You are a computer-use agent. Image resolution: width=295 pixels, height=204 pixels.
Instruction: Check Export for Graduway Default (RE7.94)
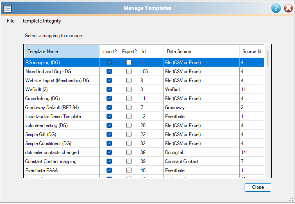point(129,108)
